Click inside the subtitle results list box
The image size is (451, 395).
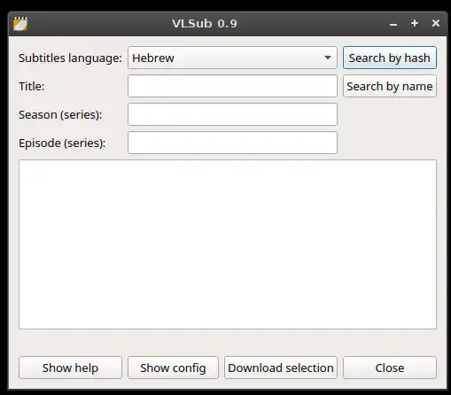click(x=228, y=244)
